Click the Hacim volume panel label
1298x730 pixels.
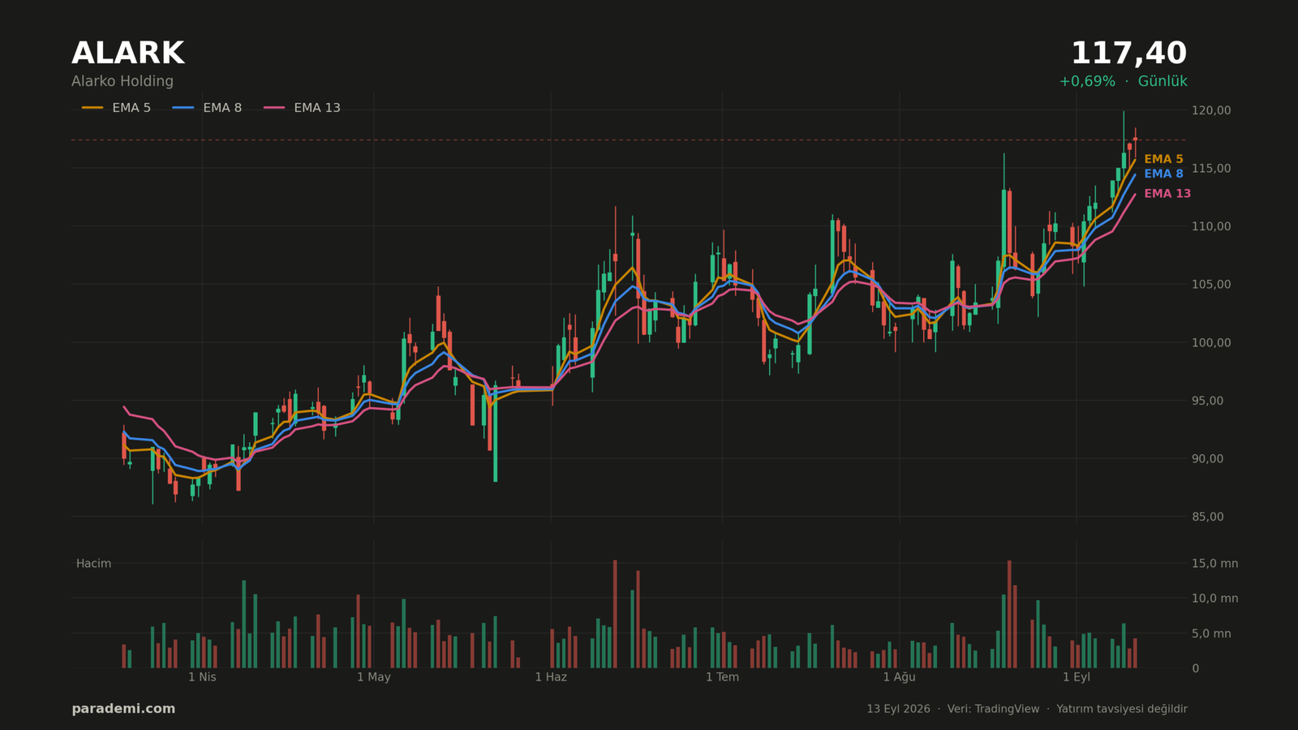coord(93,564)
